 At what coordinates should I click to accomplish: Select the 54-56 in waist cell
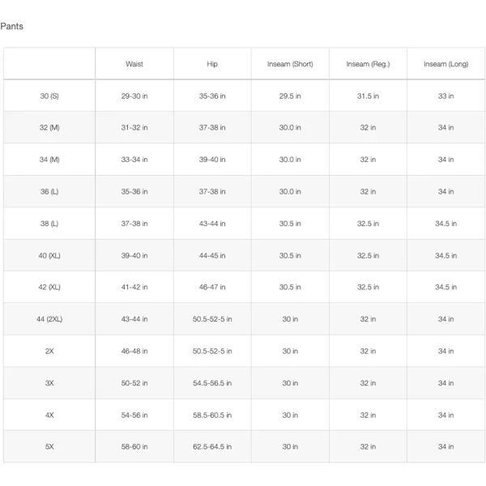pos(134,415)
